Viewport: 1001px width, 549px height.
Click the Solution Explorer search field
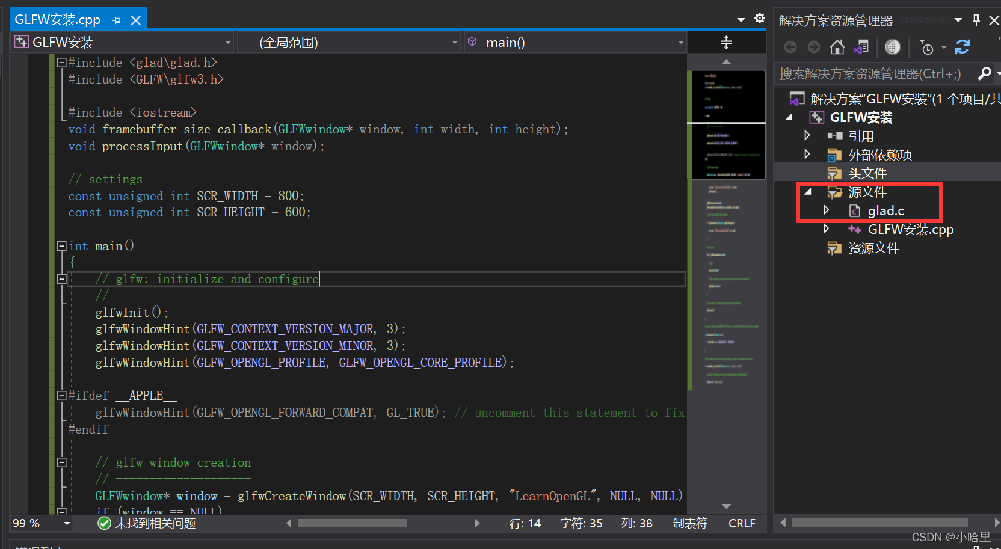tap(875, 73)
